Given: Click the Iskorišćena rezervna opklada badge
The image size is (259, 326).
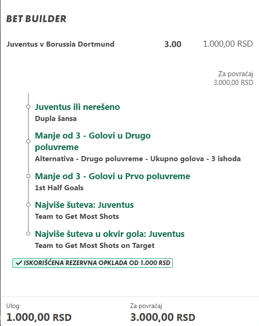Looking at the screenshot, I should 93,263.
